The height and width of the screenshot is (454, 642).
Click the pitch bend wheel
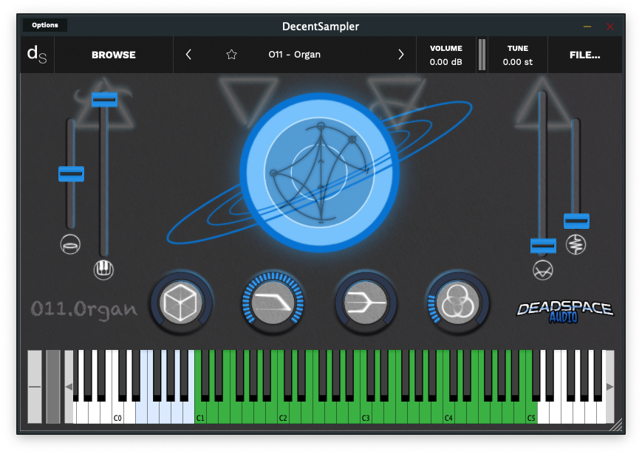[35, 387]
